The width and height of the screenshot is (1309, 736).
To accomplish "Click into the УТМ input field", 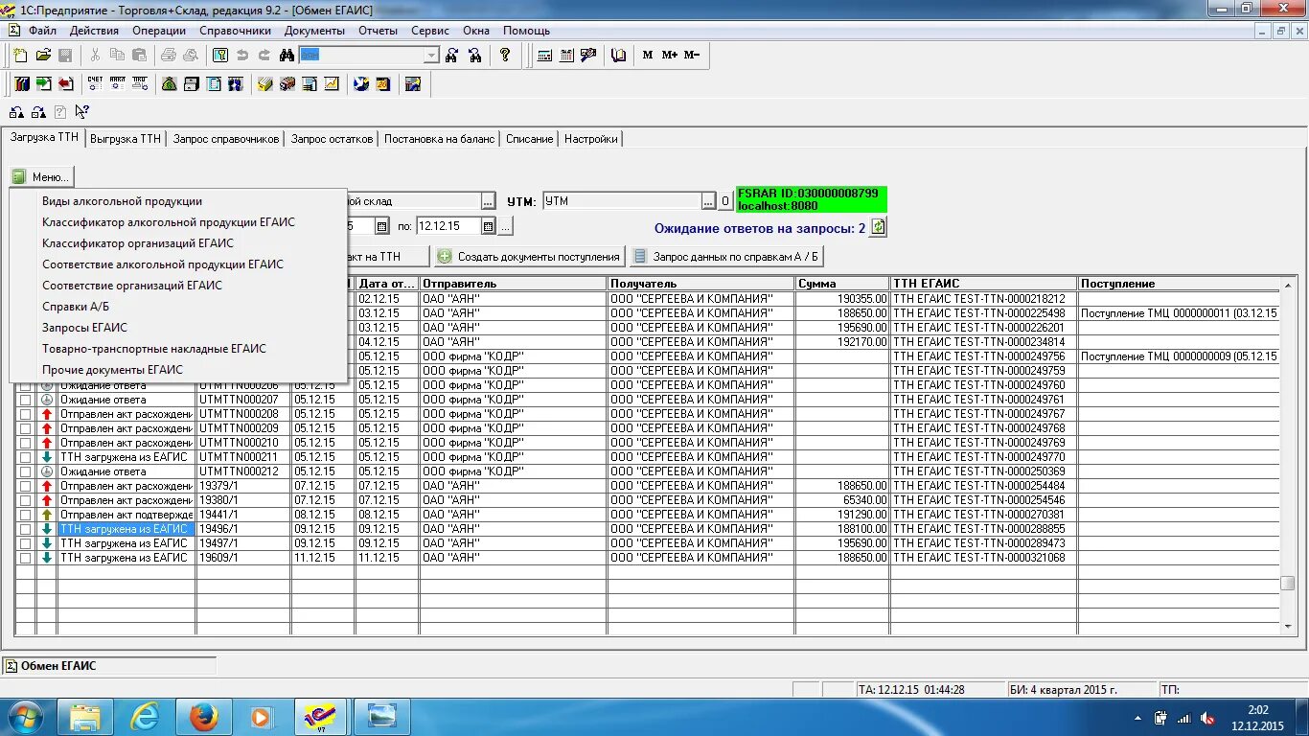I will 622,201.
